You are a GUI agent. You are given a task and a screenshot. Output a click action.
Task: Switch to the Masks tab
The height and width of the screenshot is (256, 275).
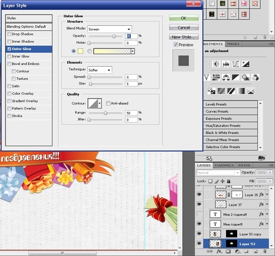[x=233, y=44]
